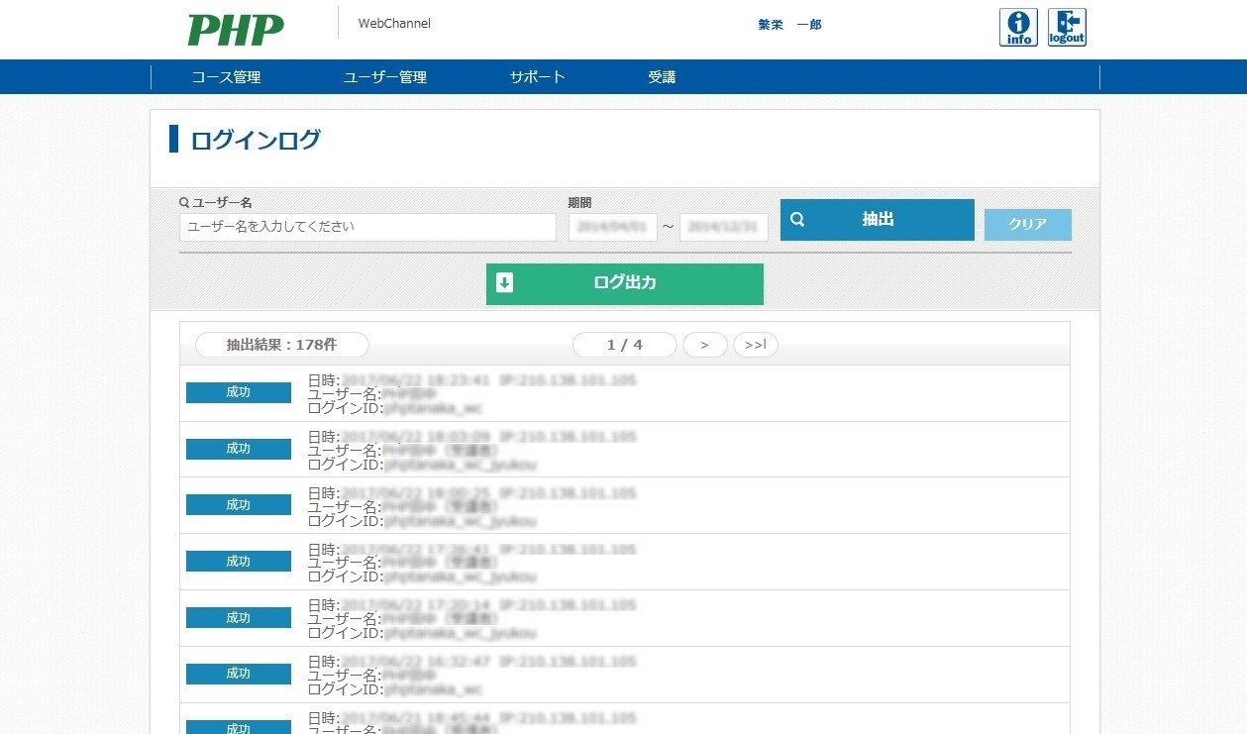Screen dimensions: 1247x734
Task: Click the 抽出 search button
Action: pos(878,220)
